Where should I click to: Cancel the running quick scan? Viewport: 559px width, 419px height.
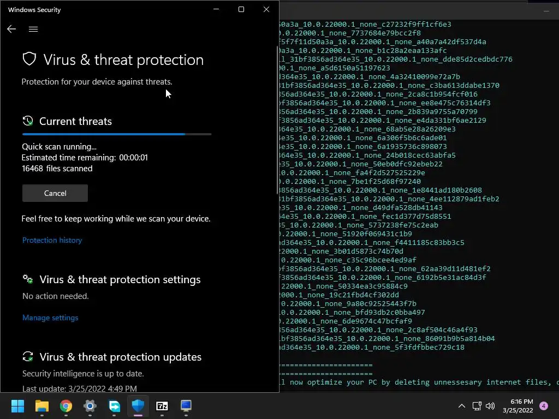pyautogui.click(x=55, y=193)
